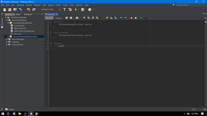Click the split editor icon at far right
207x116 pixels.
pyautogui.click(x=205, y=18)
